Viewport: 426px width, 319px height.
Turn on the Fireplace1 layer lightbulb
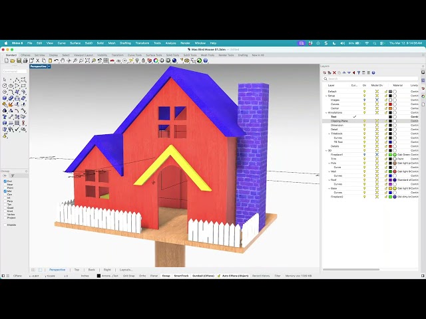pos(364,155)
